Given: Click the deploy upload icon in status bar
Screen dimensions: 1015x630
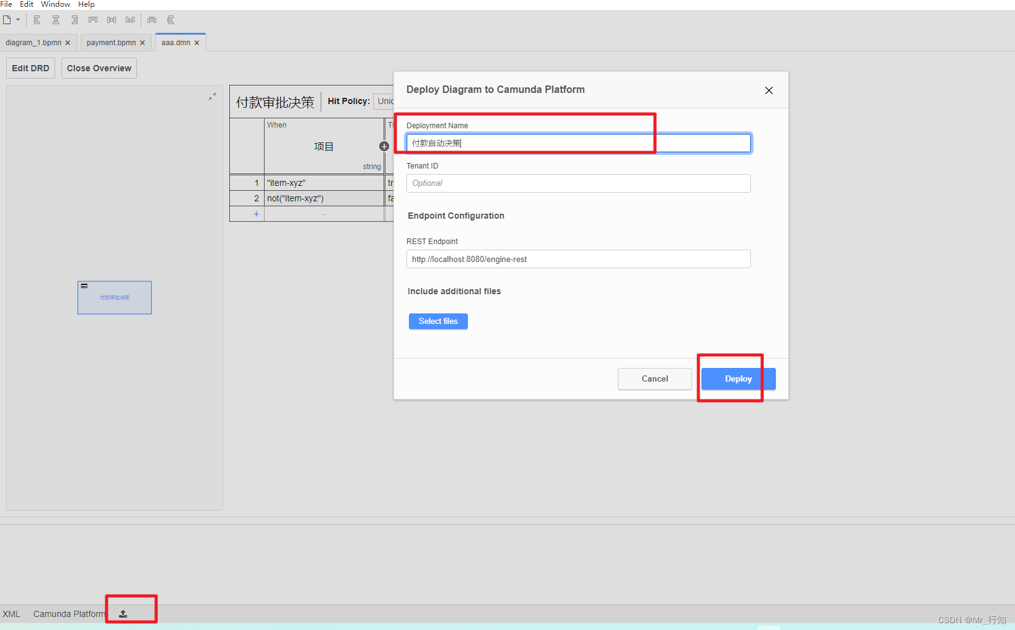Looking at the screenshot, I should tap(123, 614).
